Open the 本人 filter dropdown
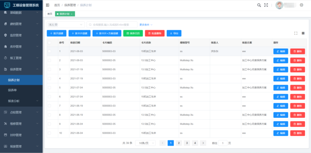This screenshot has width=311, height=153. pos(66,25)
